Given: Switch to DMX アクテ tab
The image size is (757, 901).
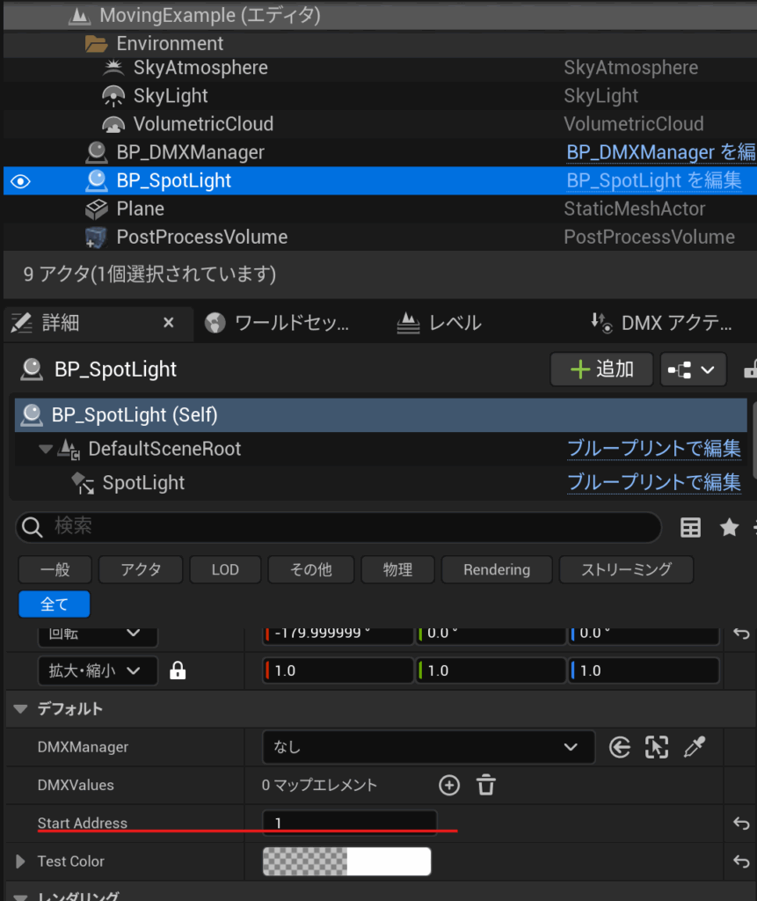Looking at the screenshot, I should 662,324.
